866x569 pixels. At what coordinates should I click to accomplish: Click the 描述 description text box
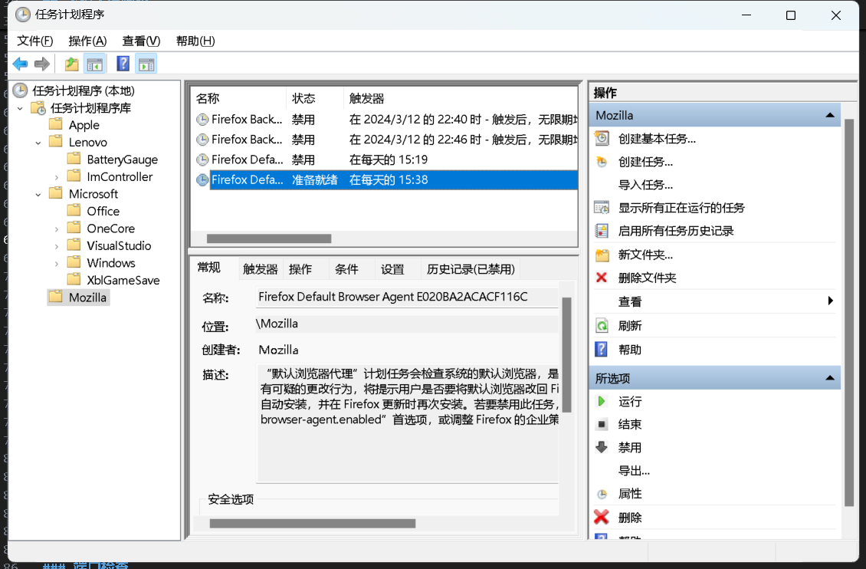[x=408, y=423]
